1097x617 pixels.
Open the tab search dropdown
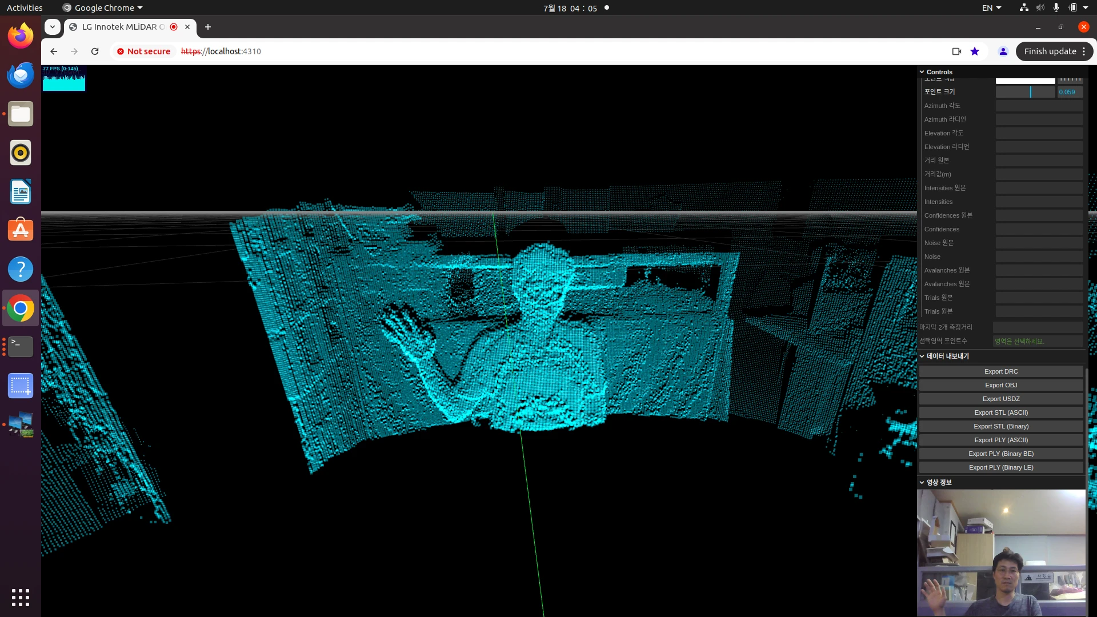click(53, 27)
